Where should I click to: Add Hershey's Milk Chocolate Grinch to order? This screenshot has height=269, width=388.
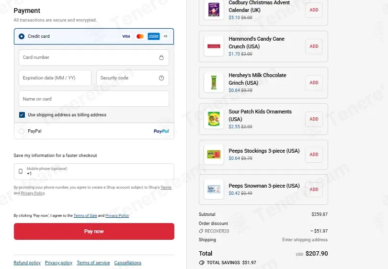coord(314,83)
